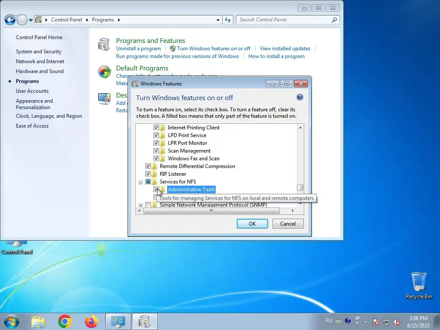
Task: Click the Services for NFS folder icon
Action: pyautogui.click(x=154, y=182)
